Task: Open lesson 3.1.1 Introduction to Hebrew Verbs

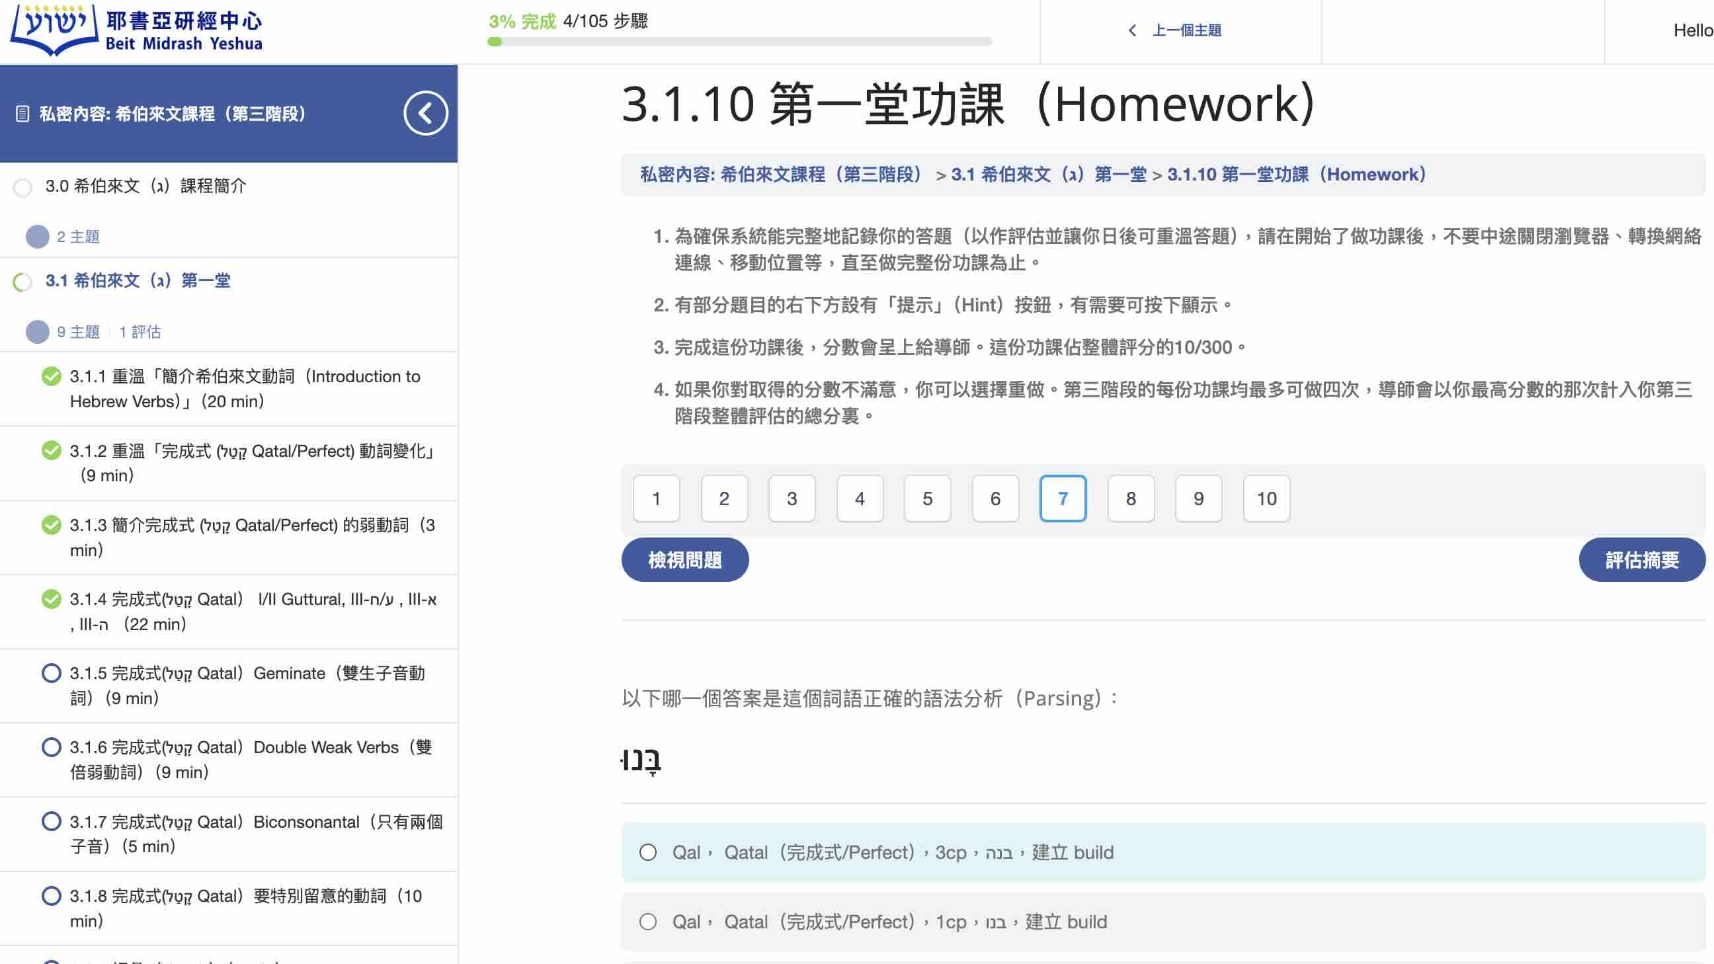Action: [x=246, y=389]
